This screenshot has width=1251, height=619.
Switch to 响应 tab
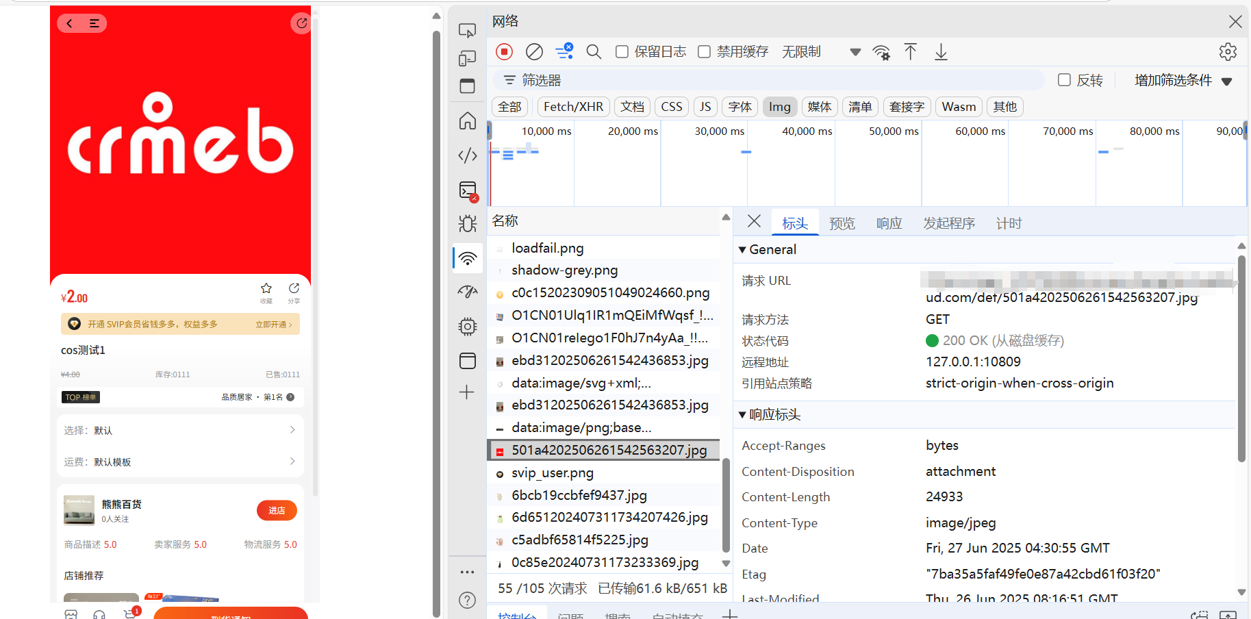[889, 223]
